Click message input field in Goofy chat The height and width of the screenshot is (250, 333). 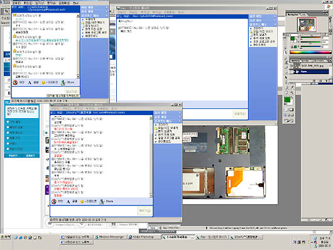(94, 211)
